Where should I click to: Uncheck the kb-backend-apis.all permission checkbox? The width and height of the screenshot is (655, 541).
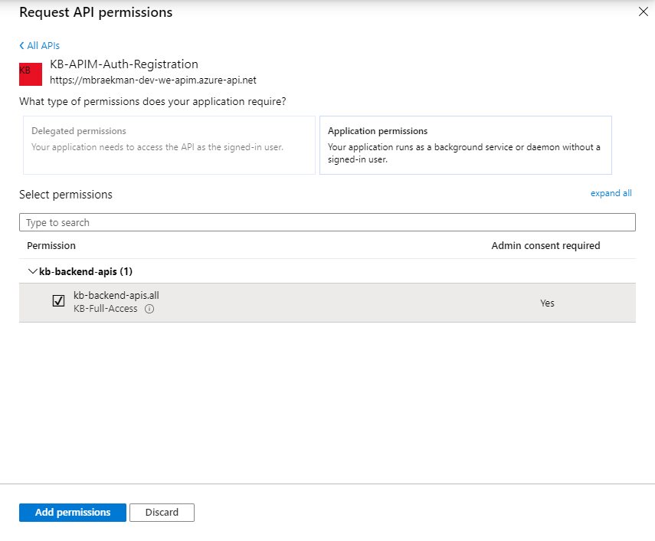coord(58,300)
